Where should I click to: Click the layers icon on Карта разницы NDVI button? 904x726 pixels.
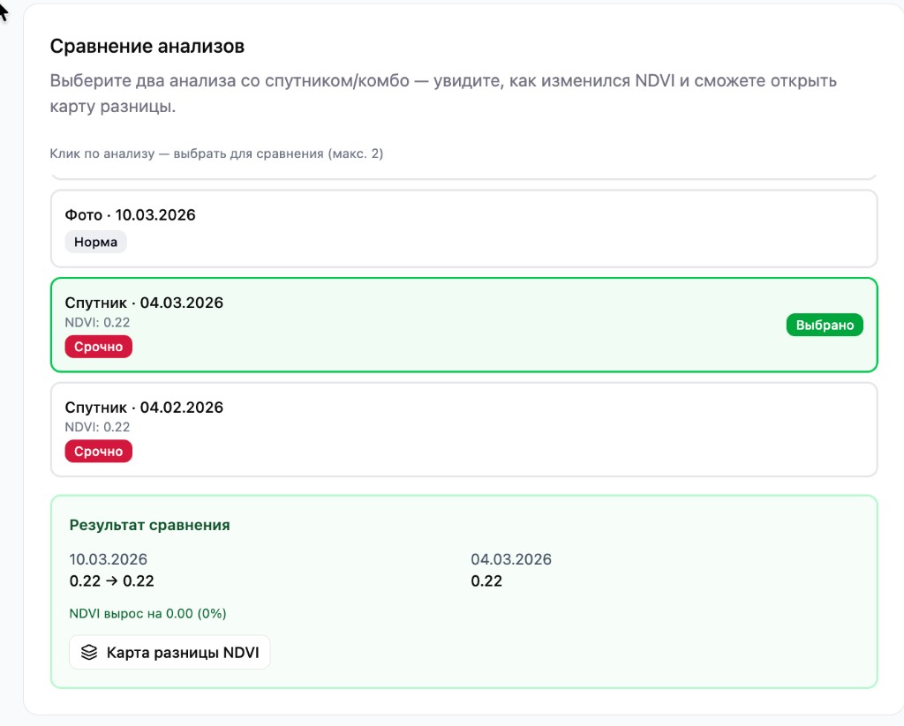(87, 652)
